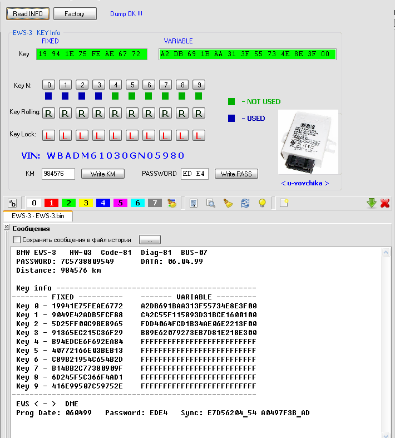Click the red X icon in toolbar
This screenshot has width=395, height=438.
(384, 203)
